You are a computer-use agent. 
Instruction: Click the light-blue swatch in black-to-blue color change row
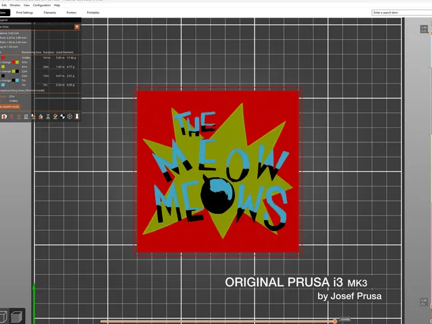[17, 80]
